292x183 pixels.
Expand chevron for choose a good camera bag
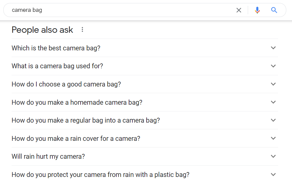pyautogui.click(x=273, y=84)
